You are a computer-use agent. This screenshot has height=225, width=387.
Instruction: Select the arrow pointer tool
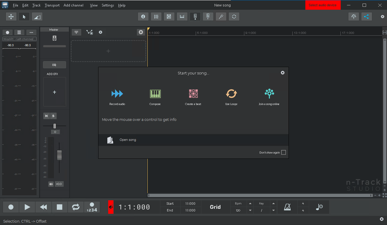pyautogui.click(x=24, y=17)
